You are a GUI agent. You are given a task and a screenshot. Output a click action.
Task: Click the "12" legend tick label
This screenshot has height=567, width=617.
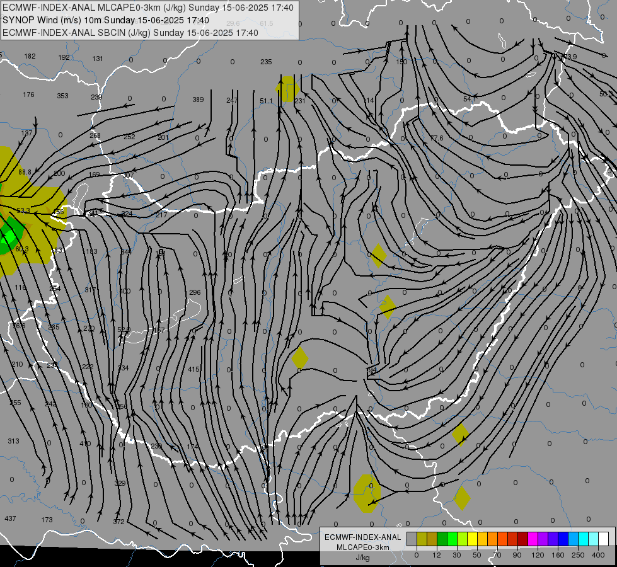coord(437,555)
